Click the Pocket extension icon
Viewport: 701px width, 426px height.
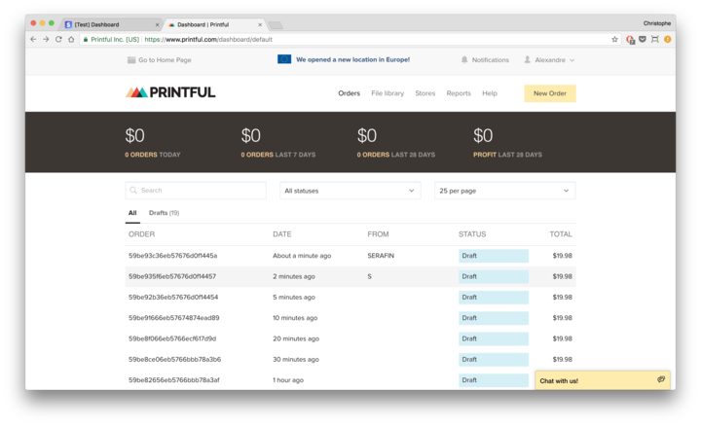pyautogui.click(x=643, y=39)
